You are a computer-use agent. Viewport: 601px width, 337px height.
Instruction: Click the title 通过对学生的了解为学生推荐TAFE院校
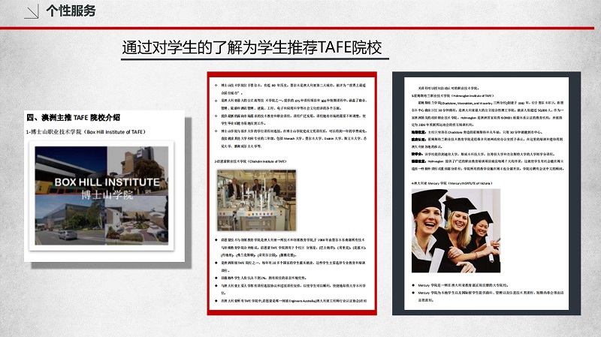coord(252,48)
